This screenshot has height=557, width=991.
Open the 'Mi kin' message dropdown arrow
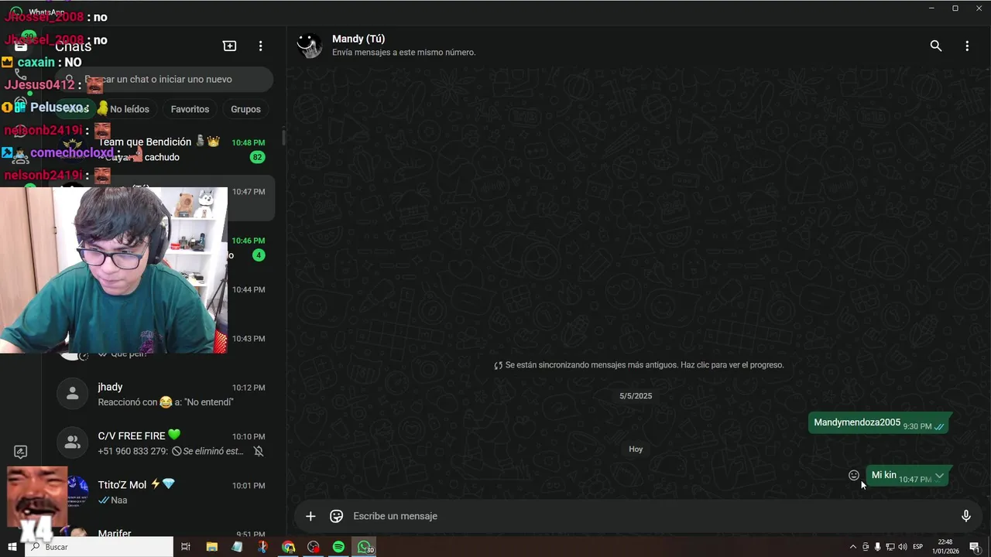click(x=939, y=476)
